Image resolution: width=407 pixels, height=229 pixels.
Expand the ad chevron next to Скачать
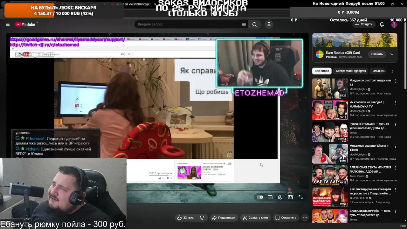tap(392, 54)
